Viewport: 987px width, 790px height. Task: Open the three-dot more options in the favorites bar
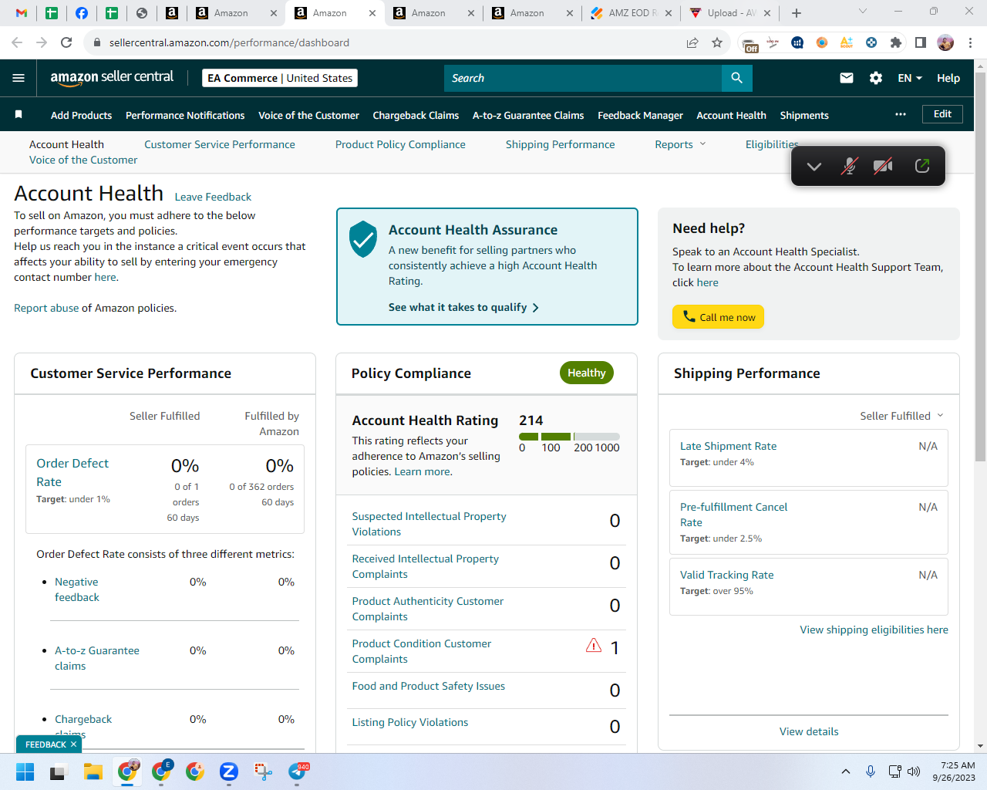(x=901, y=114)
